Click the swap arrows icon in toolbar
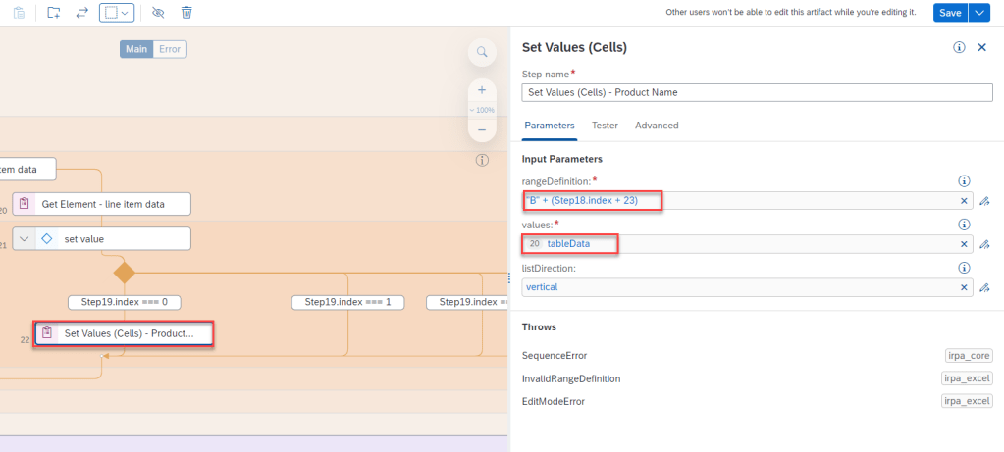 click(82, 13)
